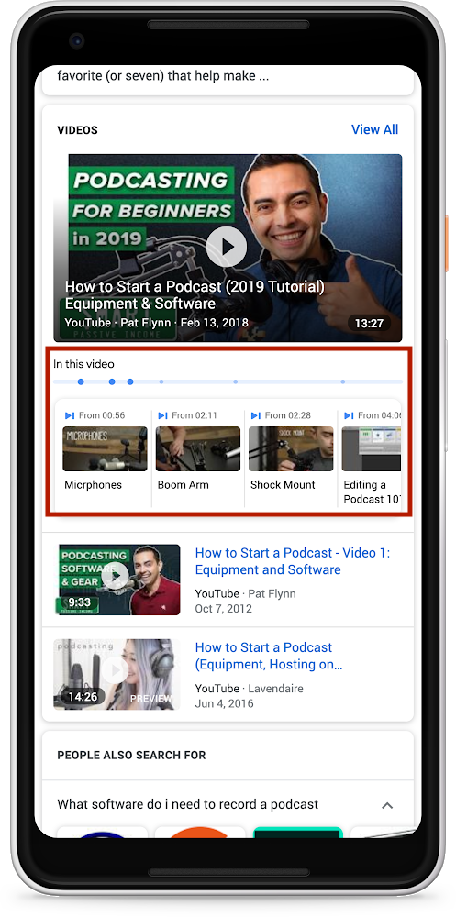Click the 'PEOPLE ALSO SEARCH FOR' heading
Screen dimensions: 456x917
click(x=132, y=755)
